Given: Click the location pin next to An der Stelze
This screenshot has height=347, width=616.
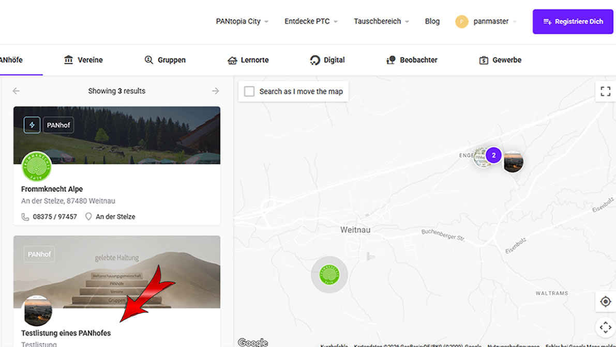Looking at the screenshot, I should tap(88, 216).
